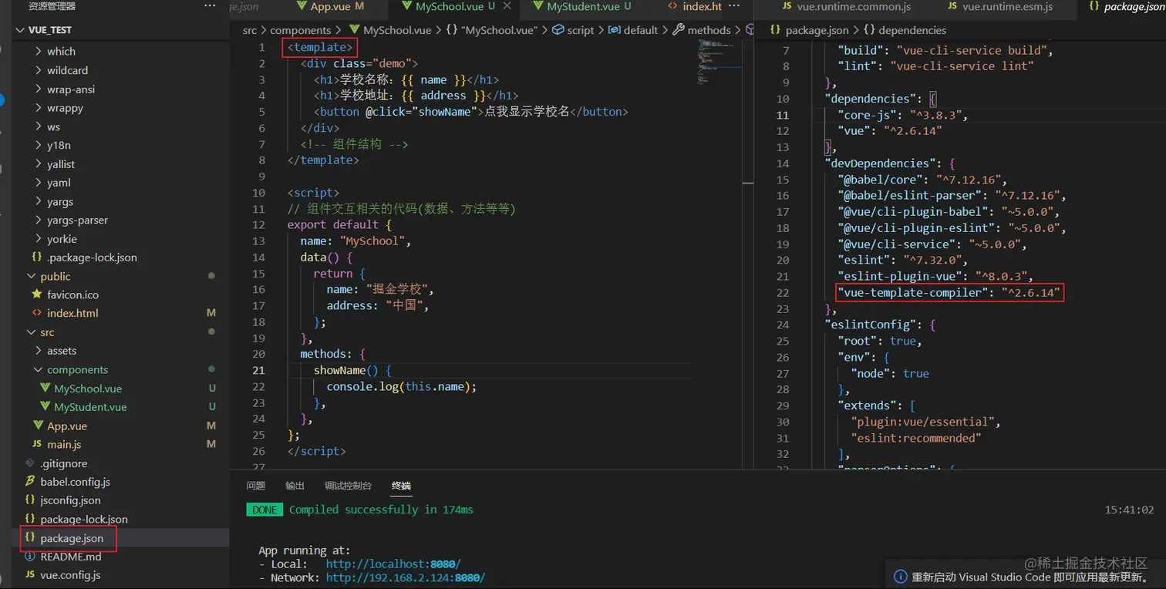Image resolution: width=1166 pixels, height=589 pixels.
Task: Click the Vue icon on the App.vue tab
Action: click(302, 6)
